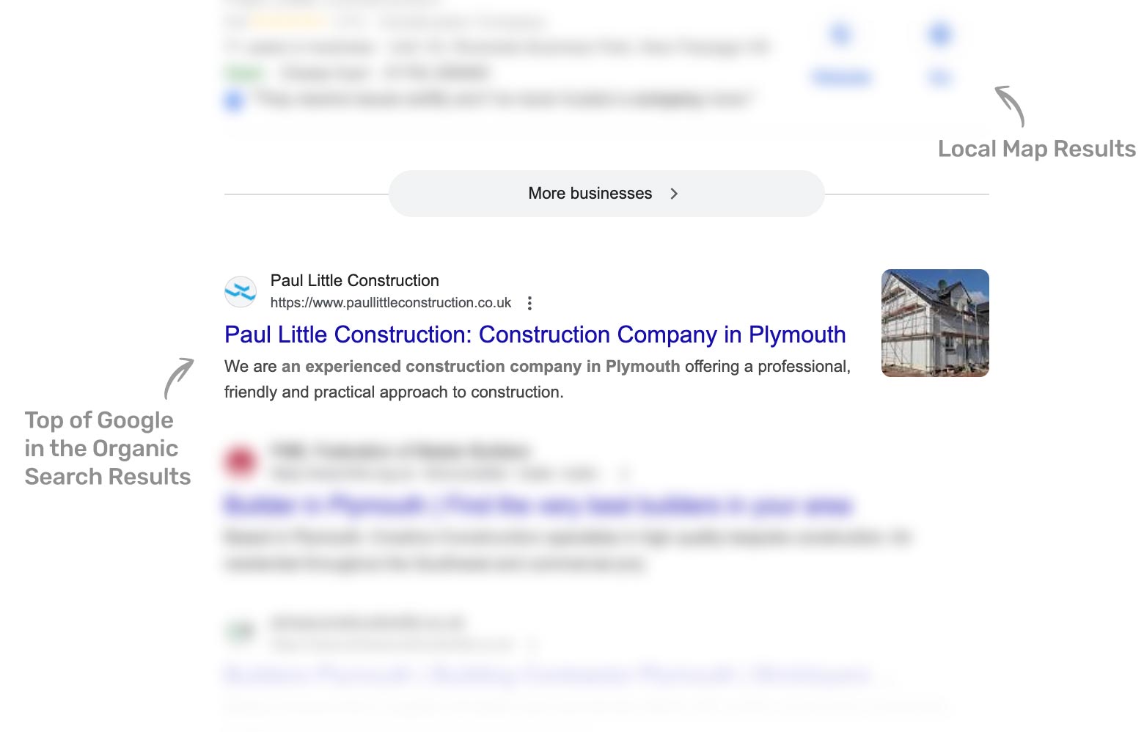1144x732 pixels.
Task: Click the Paul Little Construction favicon
Action: click(241, 291)
